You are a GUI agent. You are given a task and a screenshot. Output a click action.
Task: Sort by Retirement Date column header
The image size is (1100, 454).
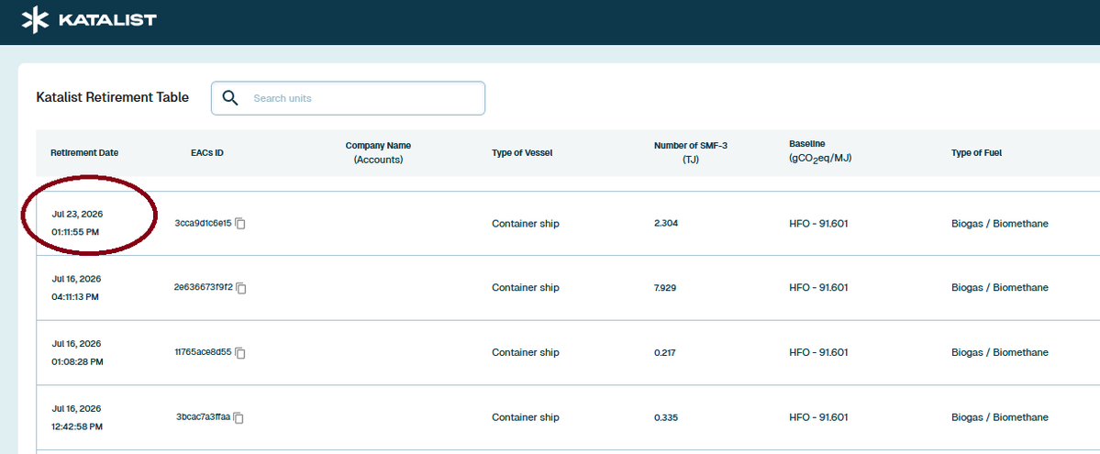point(84,152)
